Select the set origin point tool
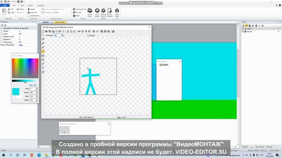This screenshot has height=158, width=282. pos(43,68)
